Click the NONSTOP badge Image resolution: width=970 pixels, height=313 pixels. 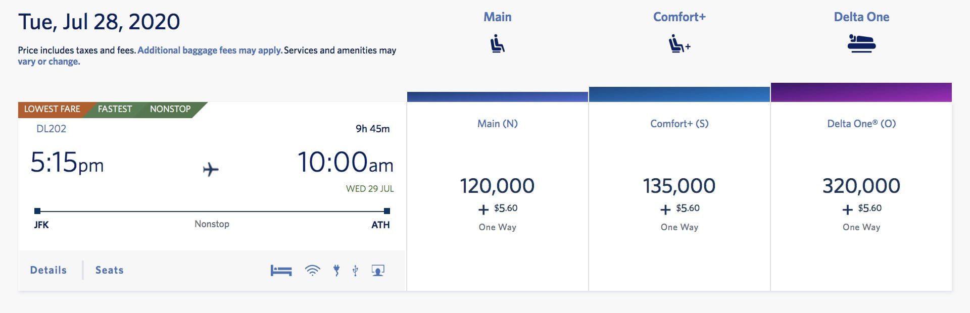170,109
